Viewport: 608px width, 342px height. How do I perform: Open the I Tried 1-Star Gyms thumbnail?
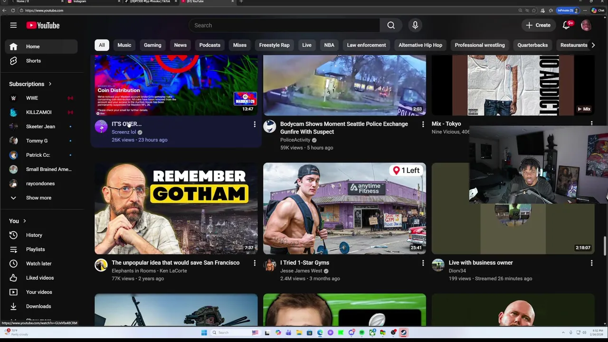click(x=344, y=209)
